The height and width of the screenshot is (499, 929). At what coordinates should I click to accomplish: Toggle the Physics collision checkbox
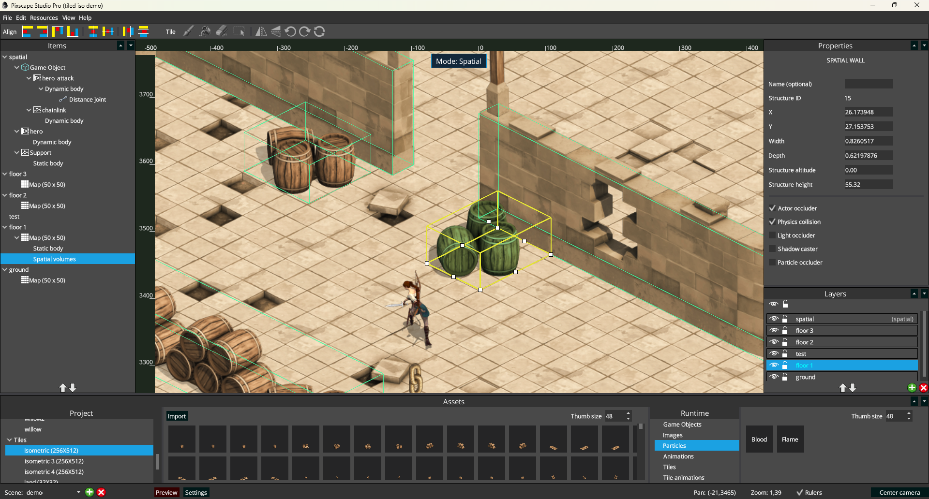coord(772,222)
